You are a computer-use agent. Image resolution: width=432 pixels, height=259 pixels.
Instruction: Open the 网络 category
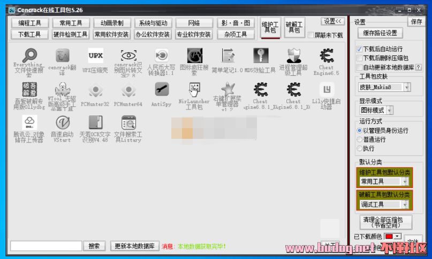[194, 23]
